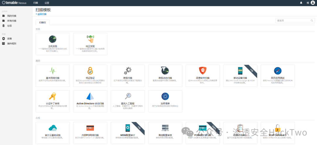This screenshot has width=317, height=145.
Task: Choose the 查找人工智能 magnifier icon
Action: 128,96
